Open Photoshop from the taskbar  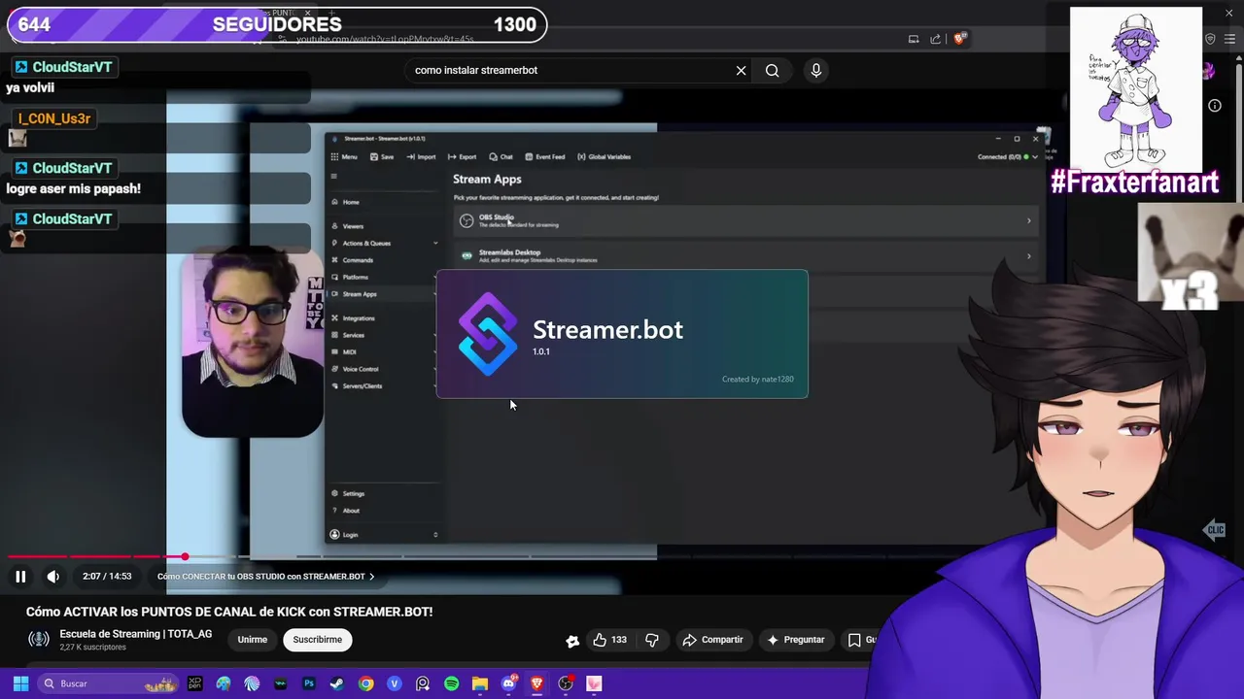(x=309, y=683)
